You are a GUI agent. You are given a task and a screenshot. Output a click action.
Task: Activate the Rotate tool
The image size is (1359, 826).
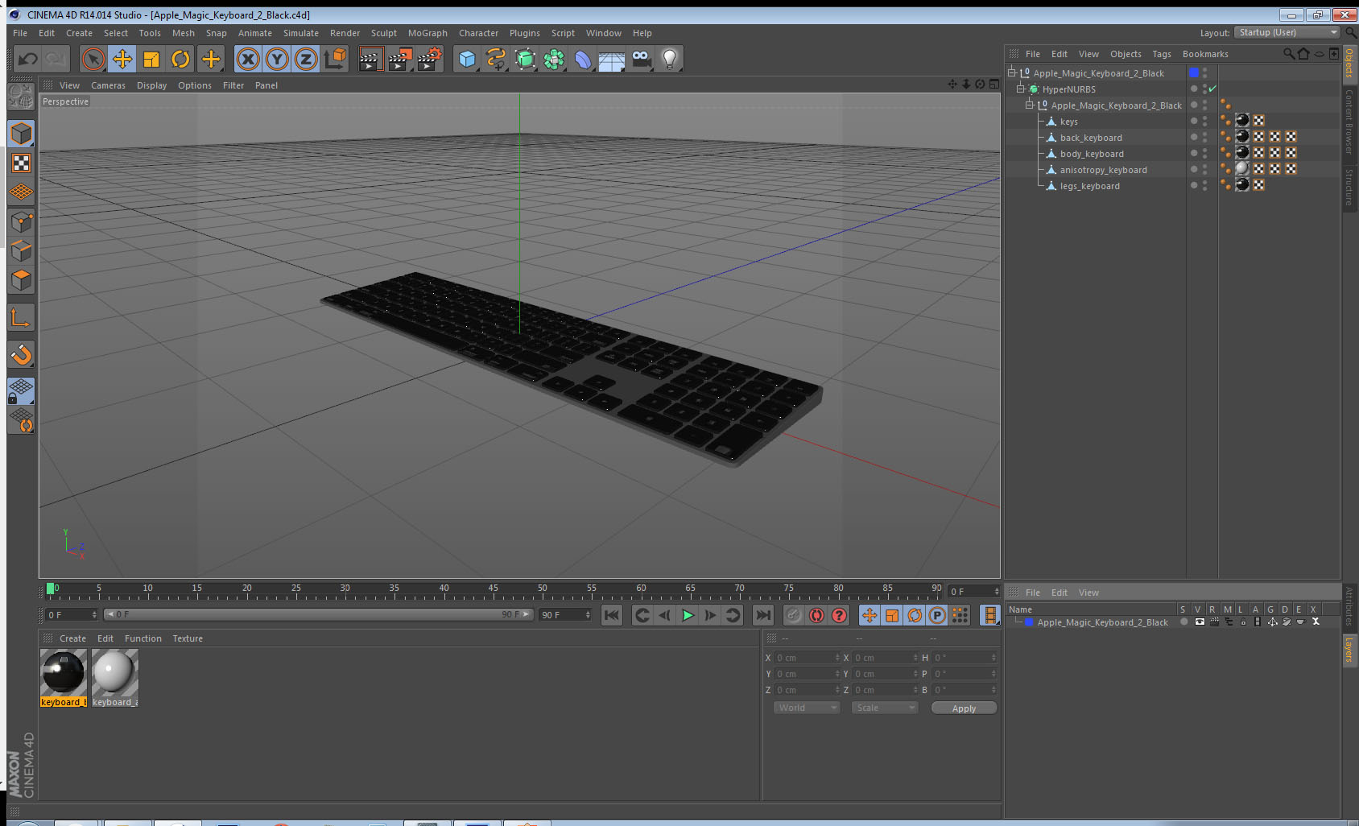[x=180, y=59]
